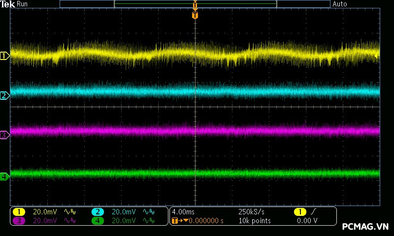
Task: Toggle the green channel 4 badge
Action: pos(98,221)
